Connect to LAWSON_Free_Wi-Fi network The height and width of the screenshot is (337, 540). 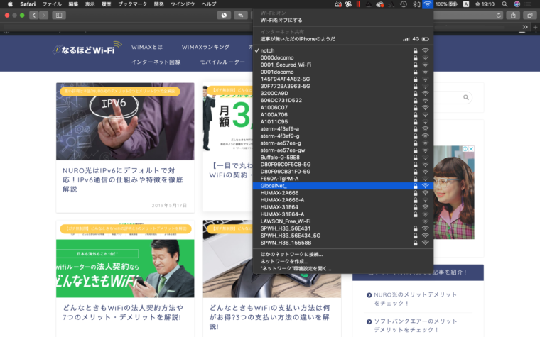pos(342,221)
